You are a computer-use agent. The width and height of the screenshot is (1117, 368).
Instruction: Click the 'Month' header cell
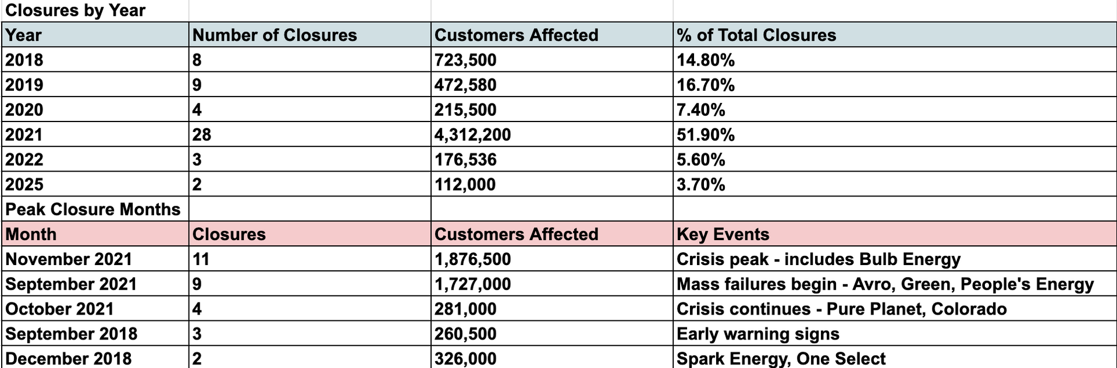(x=31, y=234)
